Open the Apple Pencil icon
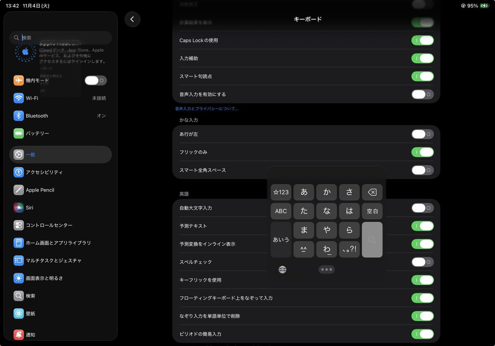 [x=19, y=190]
